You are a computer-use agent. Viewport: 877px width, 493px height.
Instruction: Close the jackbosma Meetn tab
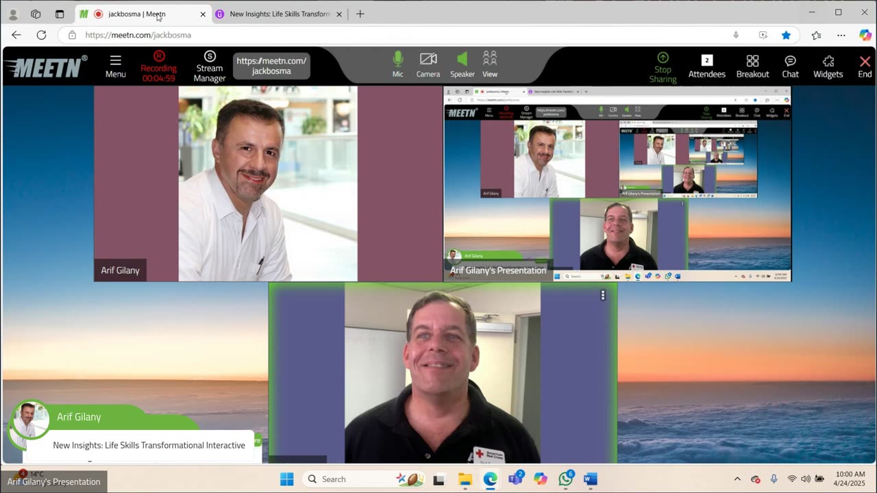[203, 14]
